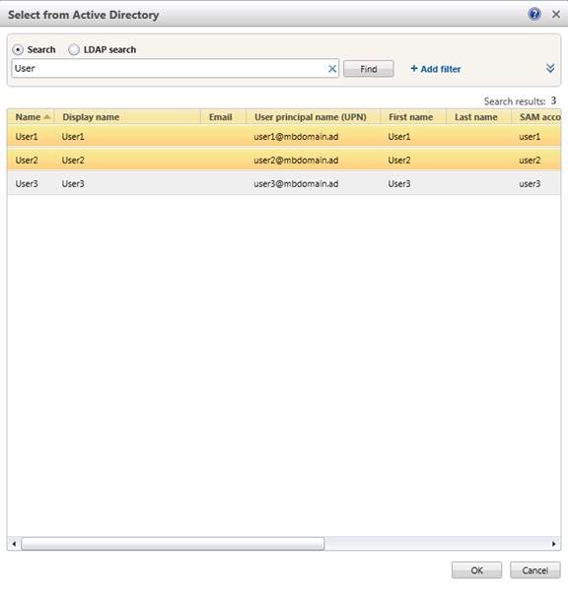The height and width of the screenshot is (594, 568).
Task: Expand advanced options double chevron
Action: point(550,69)
